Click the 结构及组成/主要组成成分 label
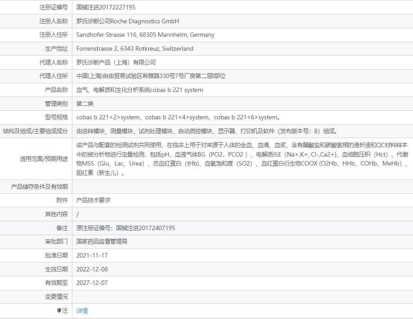413x319 pixels. tap(36, 131)
